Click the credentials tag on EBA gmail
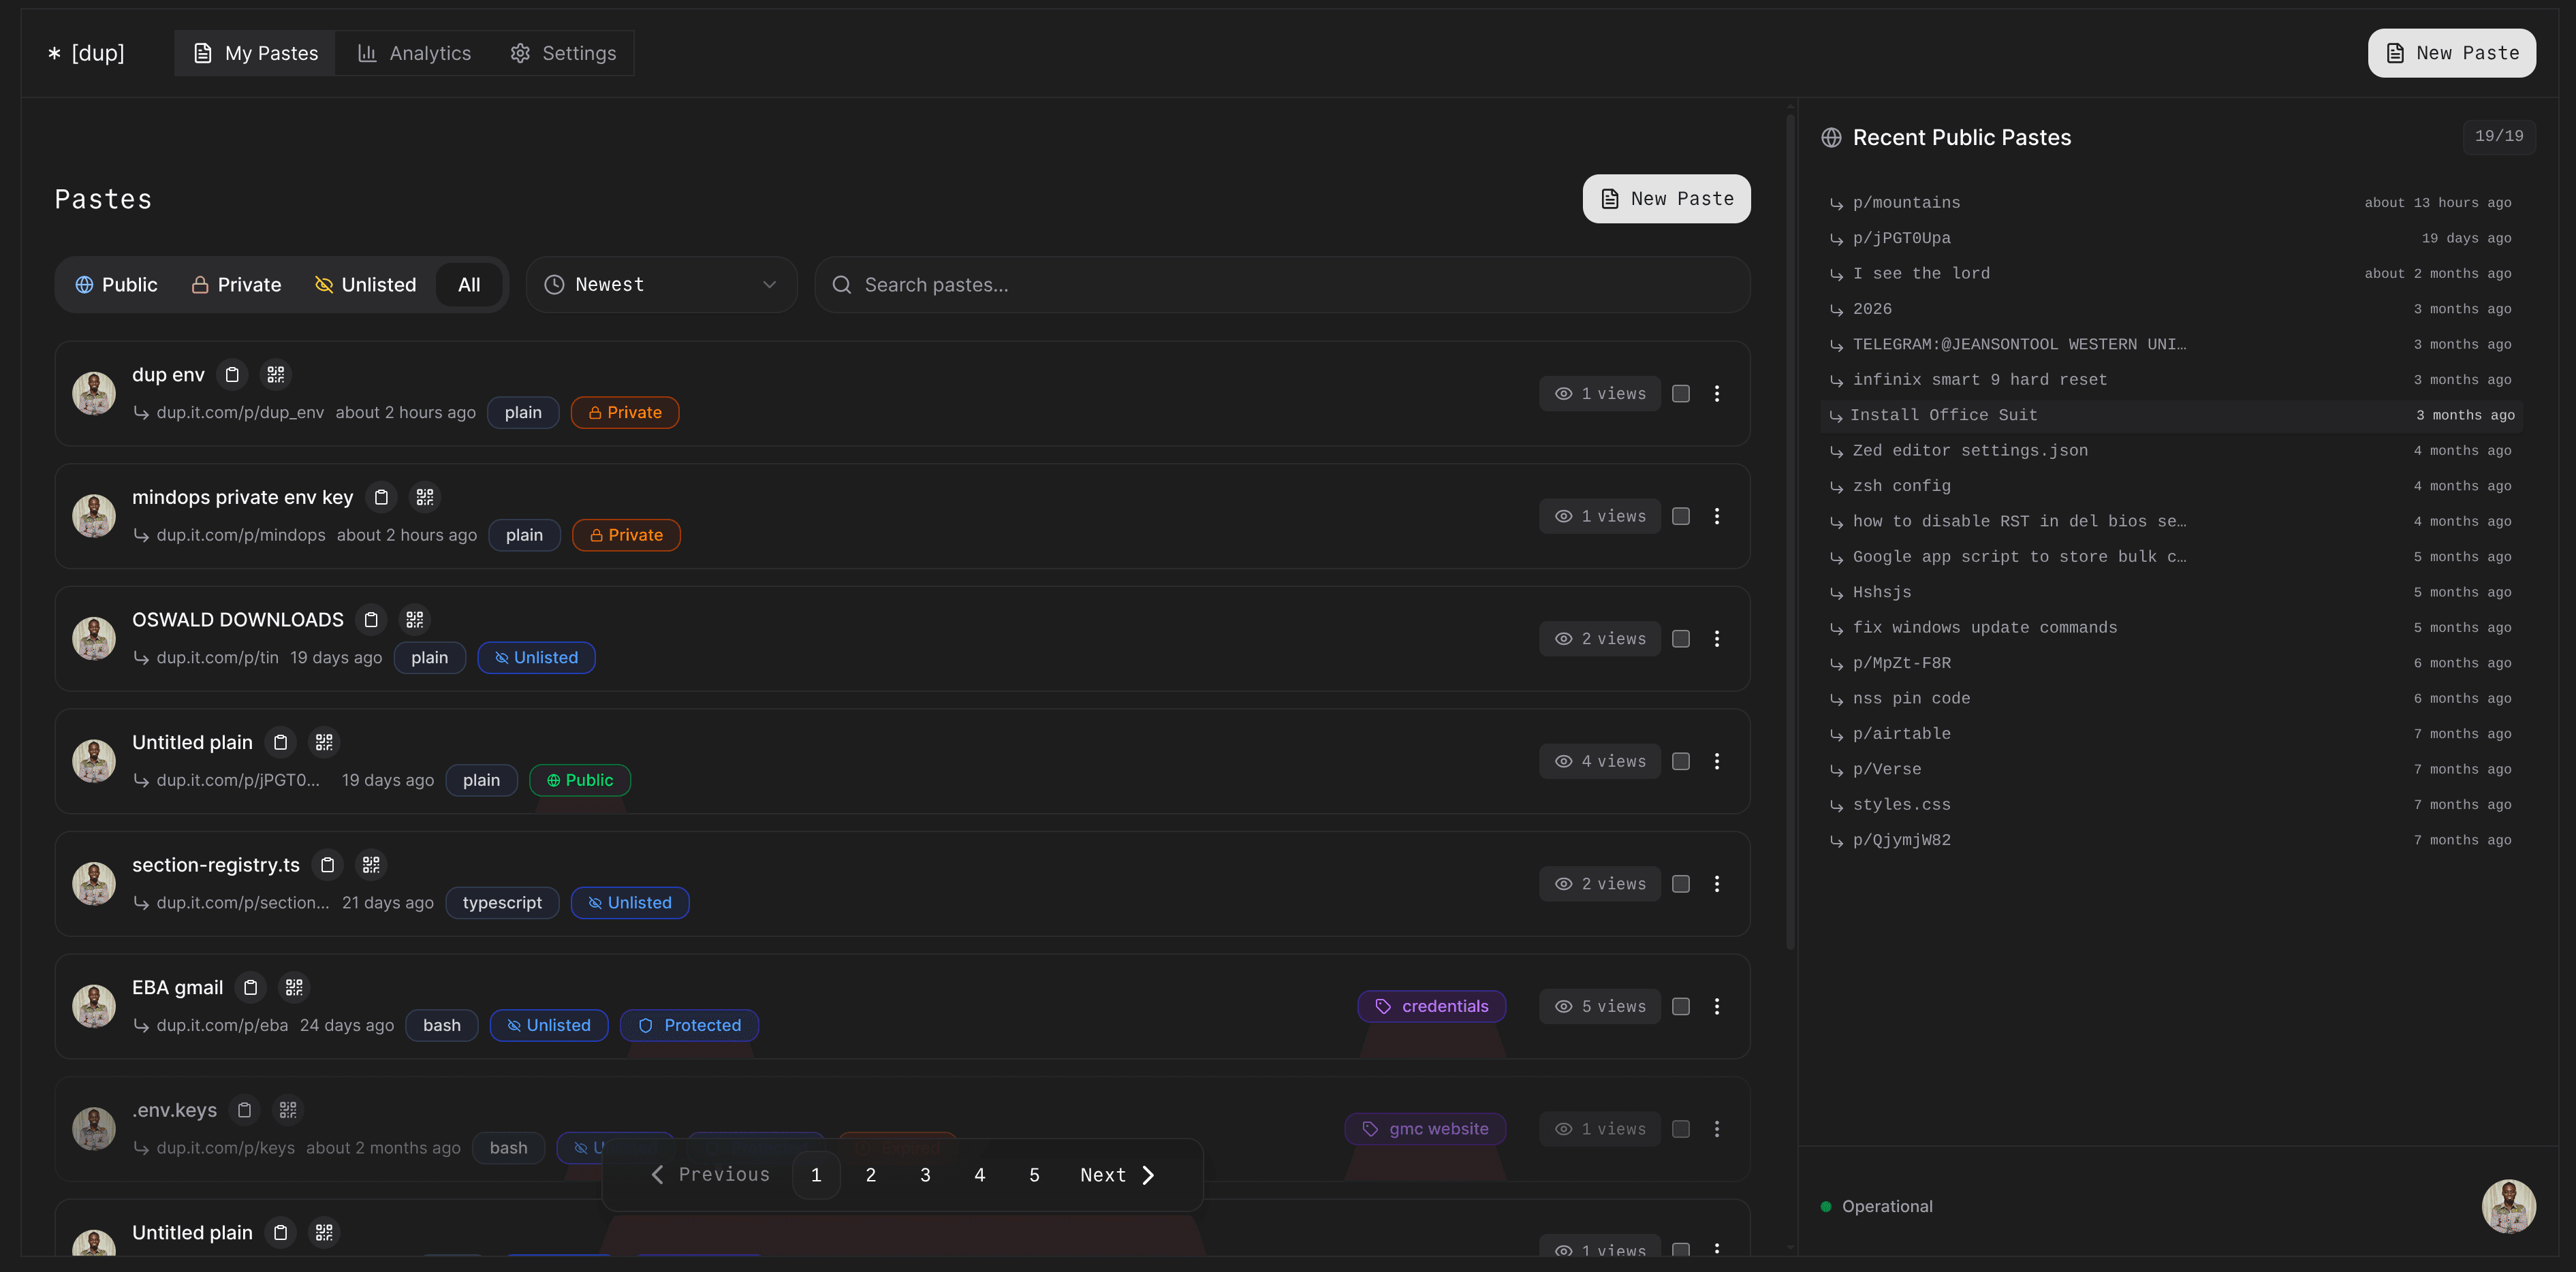The image size is (2576, 1272). [x=1431, y=1006]
